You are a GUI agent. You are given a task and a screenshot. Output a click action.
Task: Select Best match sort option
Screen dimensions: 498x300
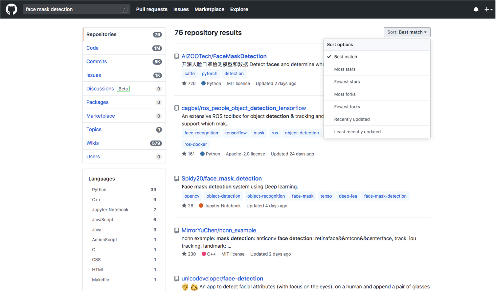pos(377,57)
